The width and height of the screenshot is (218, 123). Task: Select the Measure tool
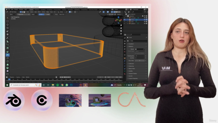(x=7, y=41)
